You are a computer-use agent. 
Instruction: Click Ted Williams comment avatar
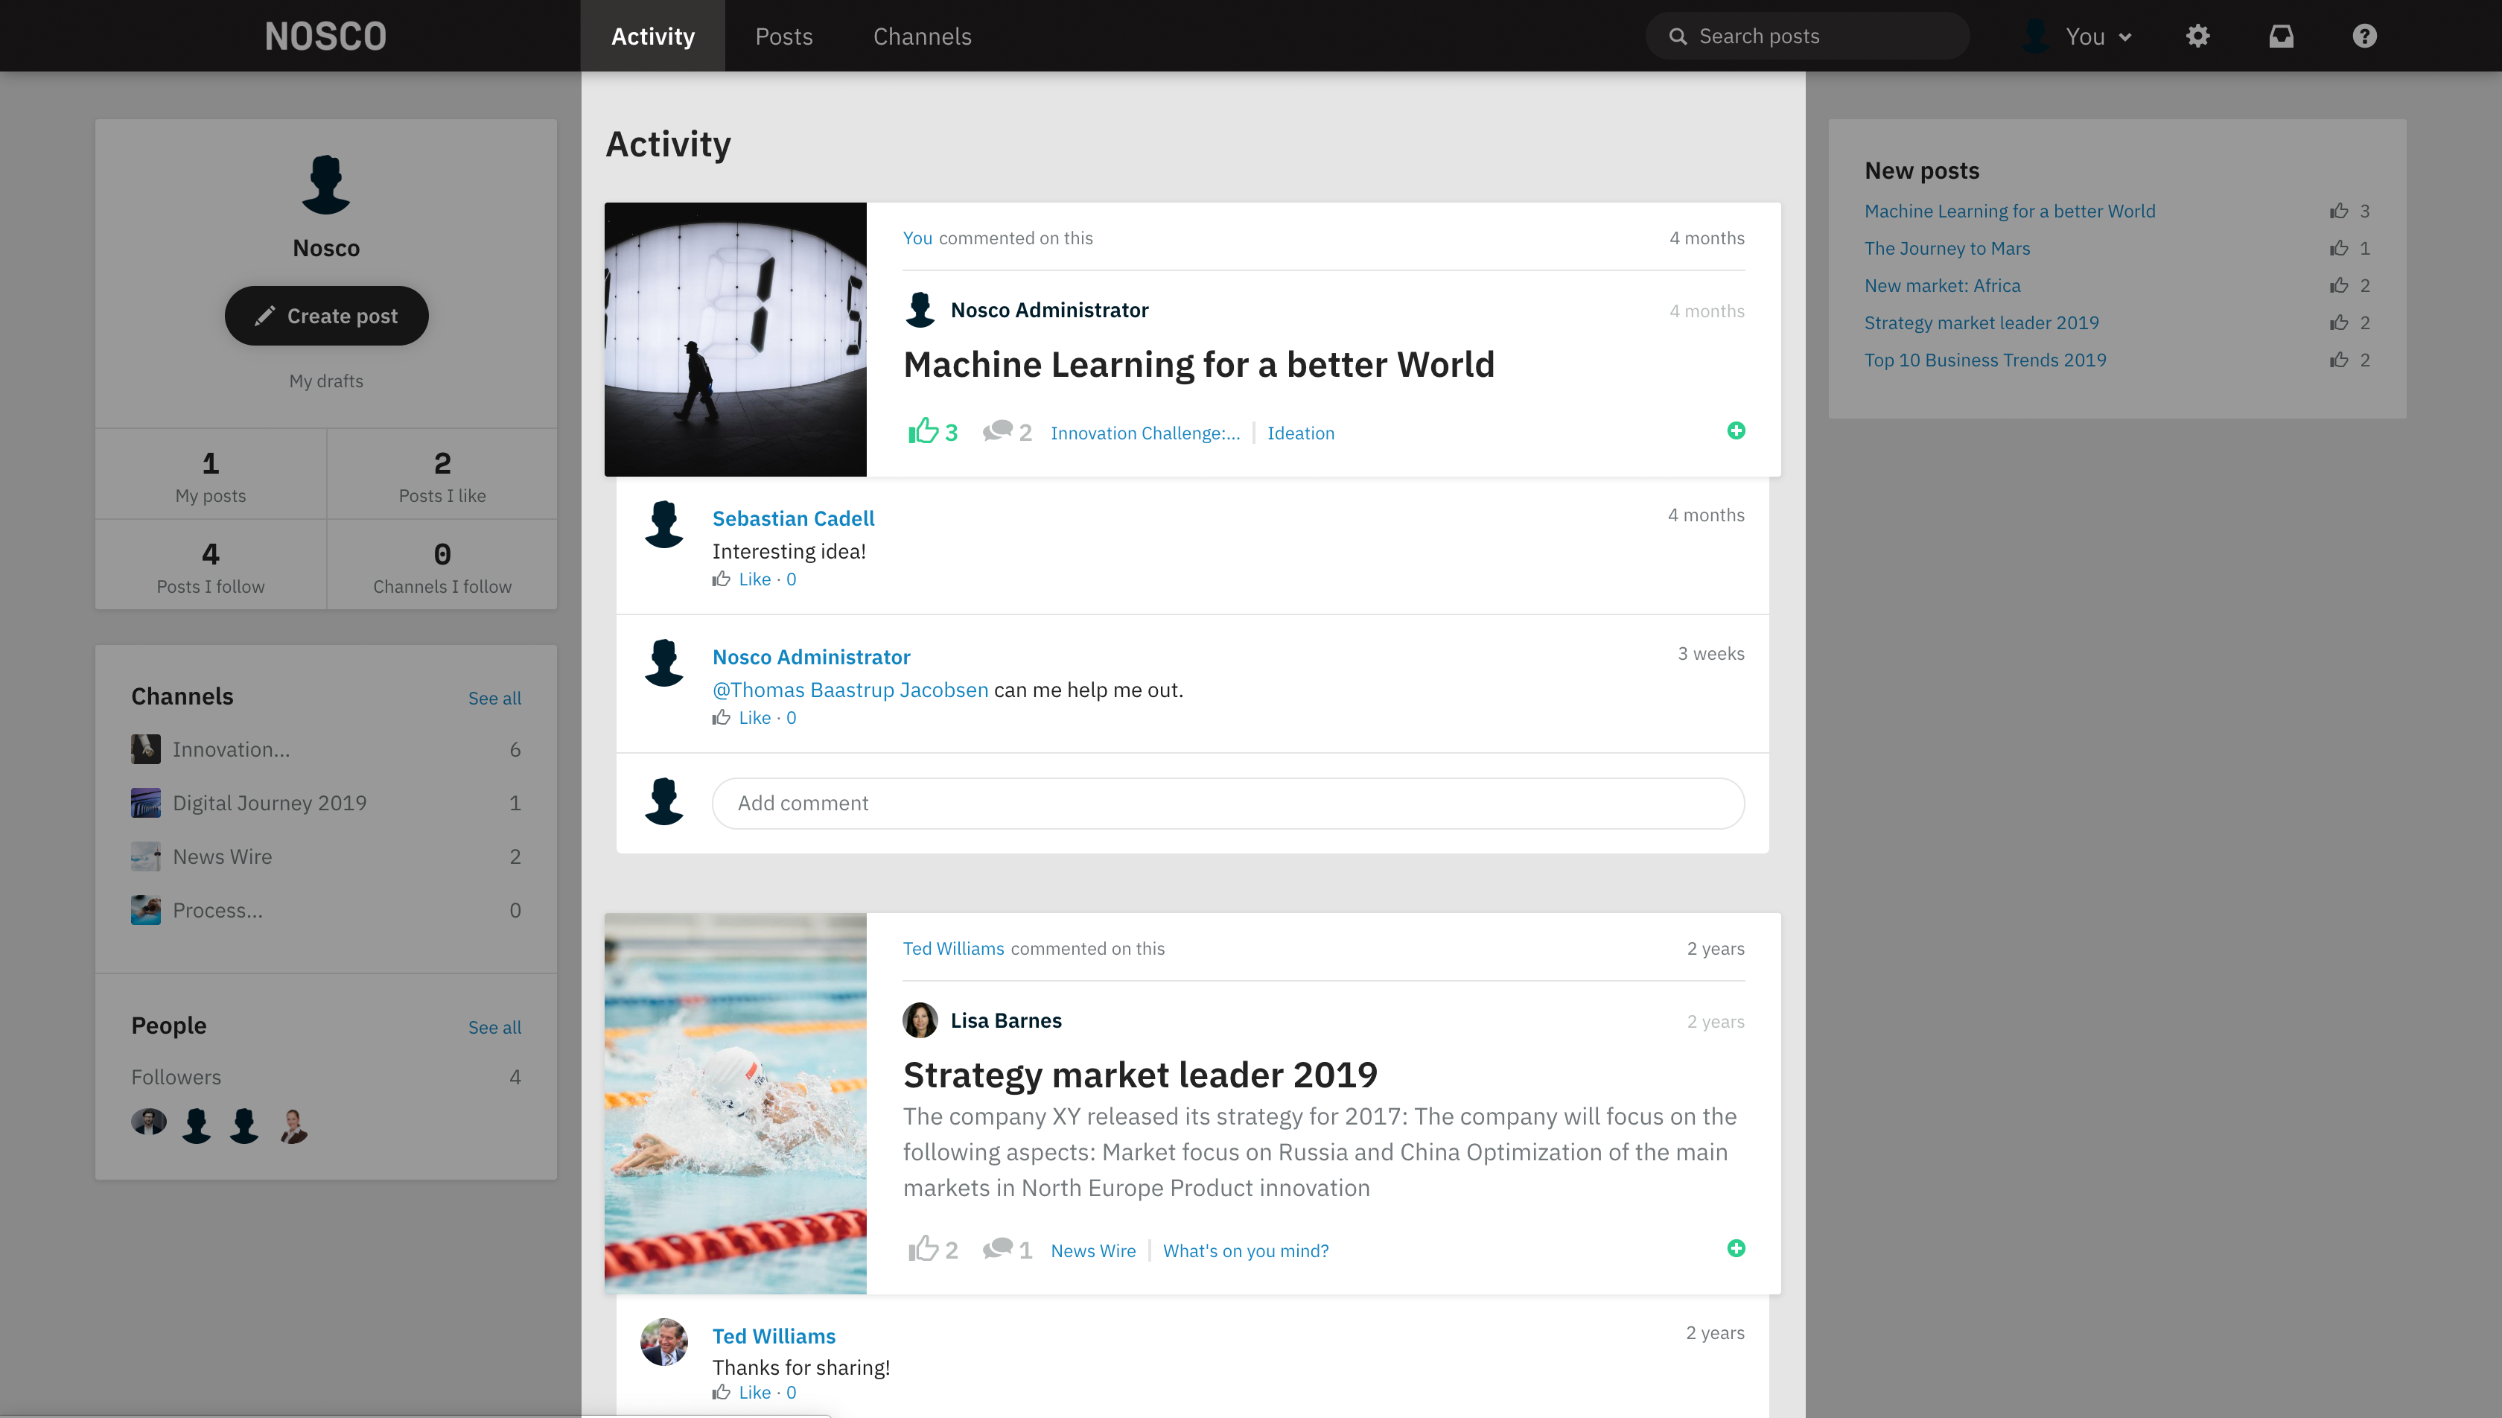[x=664, y=1342]
